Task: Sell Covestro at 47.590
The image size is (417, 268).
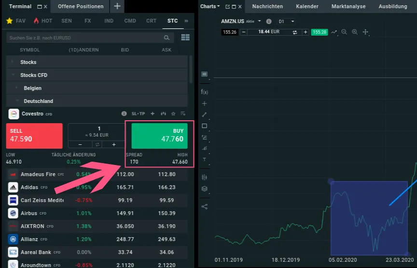Action: [34, 136]
